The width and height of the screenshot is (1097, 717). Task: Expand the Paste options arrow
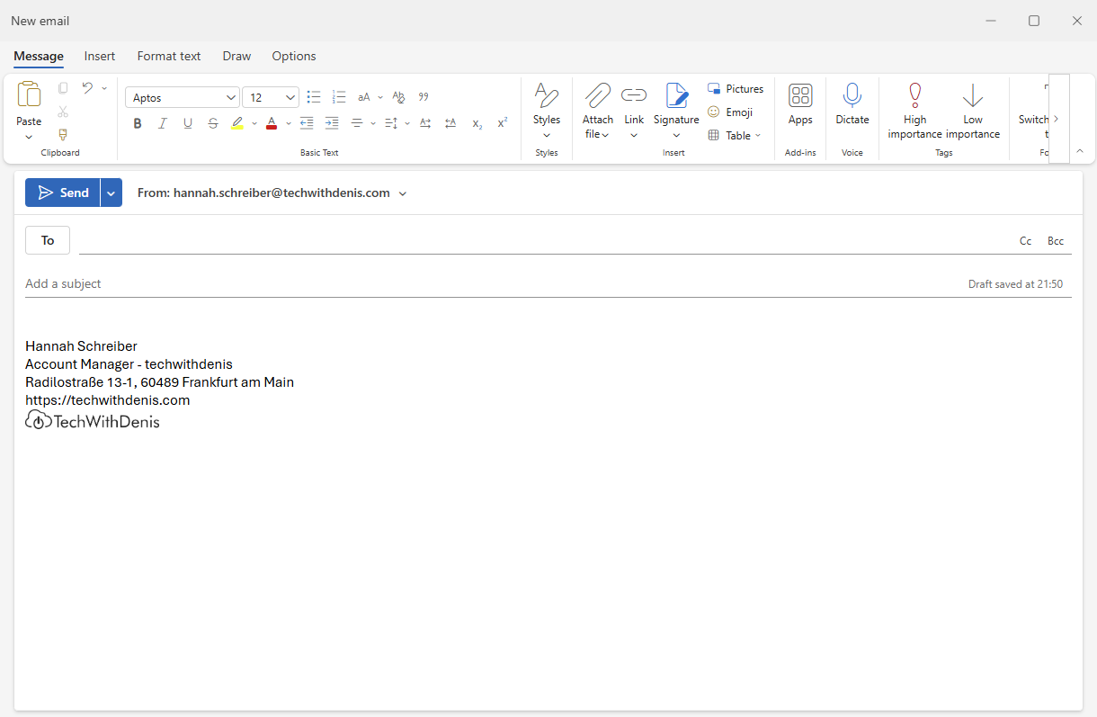[29, 137]
